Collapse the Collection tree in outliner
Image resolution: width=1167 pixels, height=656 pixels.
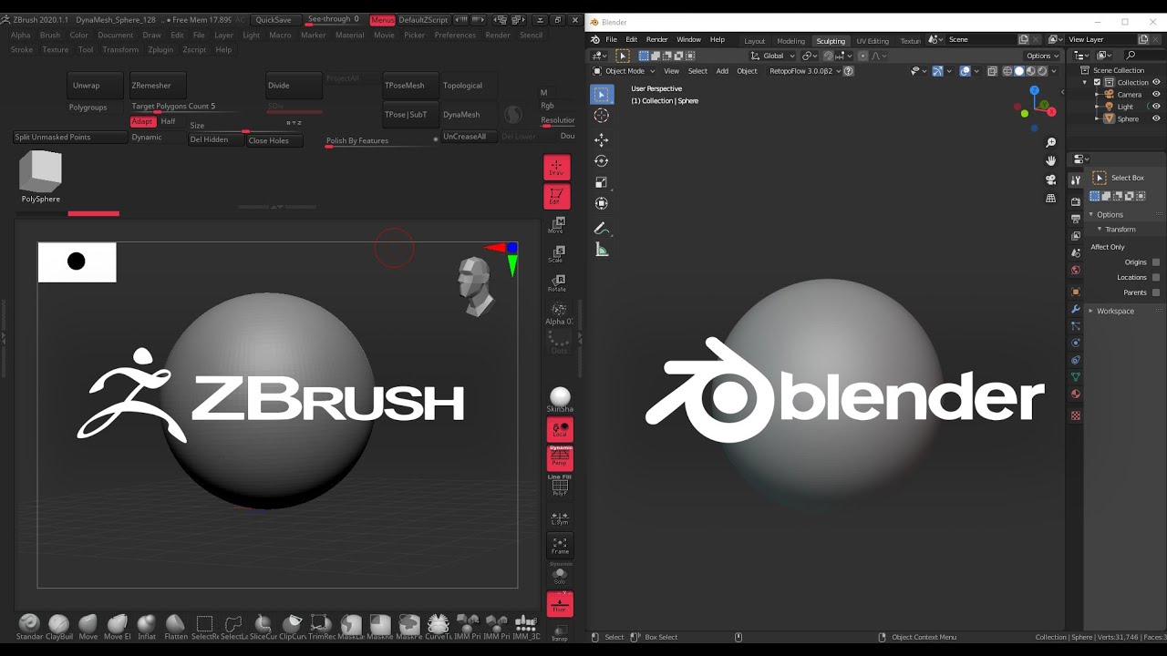pos(1085,82)
